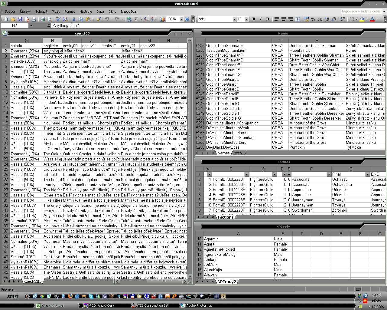Open the Formát menu
This screenshot has height=310, width=387.
[69, 12]
